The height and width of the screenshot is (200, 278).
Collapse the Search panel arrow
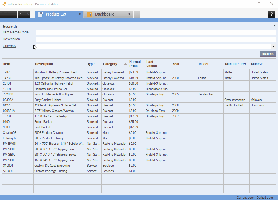274,25
